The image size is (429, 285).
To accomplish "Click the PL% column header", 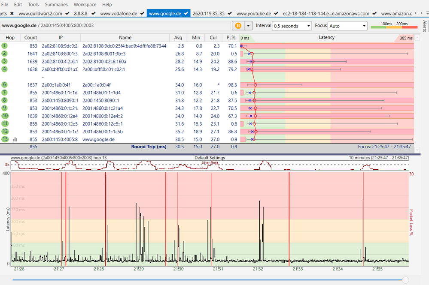I will 231,38.
